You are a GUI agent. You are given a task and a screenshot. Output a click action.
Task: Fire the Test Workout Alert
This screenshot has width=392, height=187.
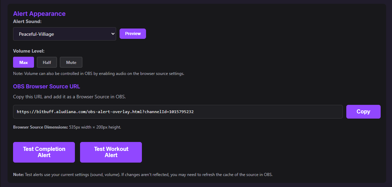111,152
